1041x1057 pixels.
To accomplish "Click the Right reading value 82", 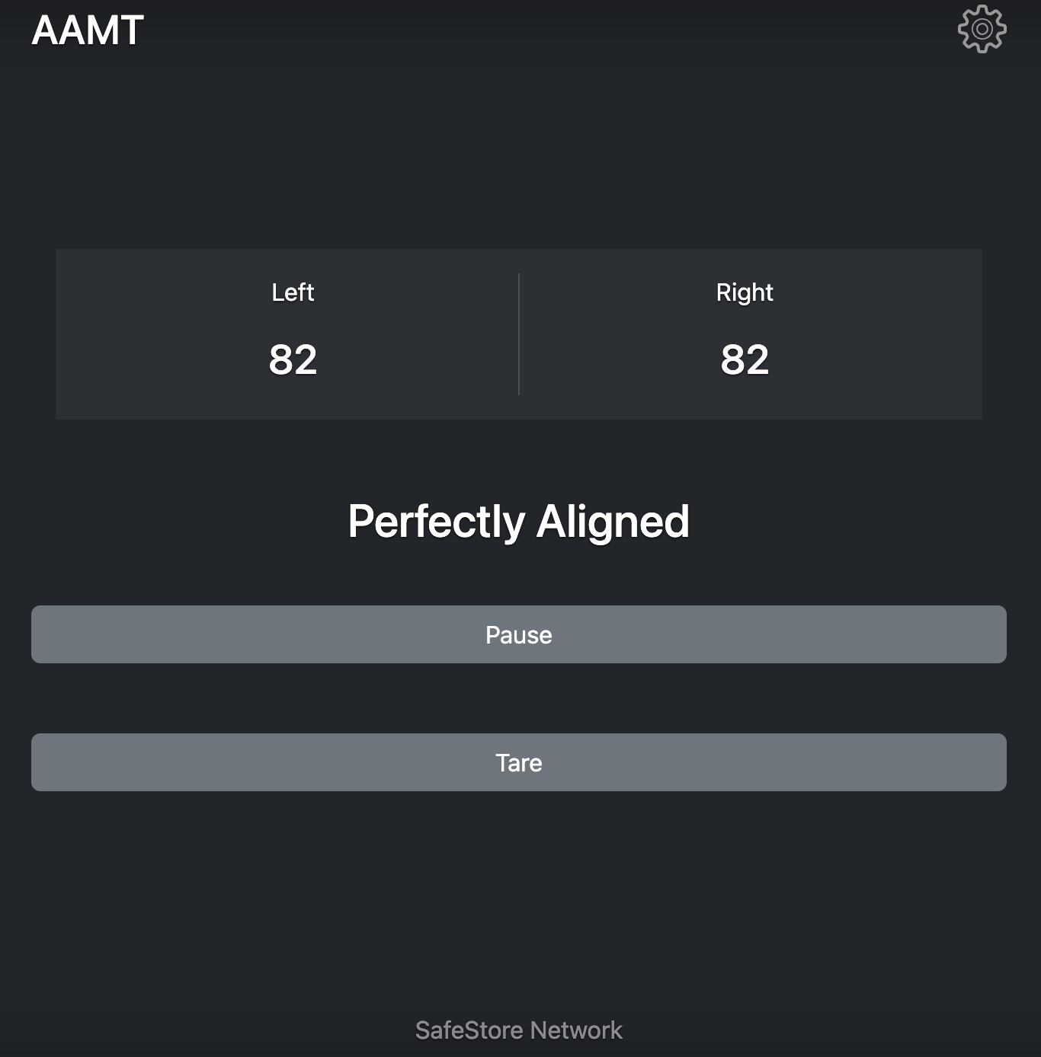I will click(x=745, y=359).
